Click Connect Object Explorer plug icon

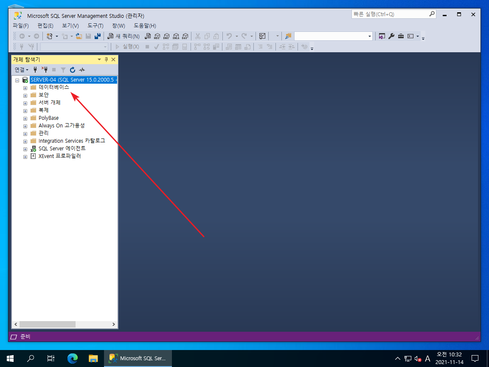coord(35,70)
